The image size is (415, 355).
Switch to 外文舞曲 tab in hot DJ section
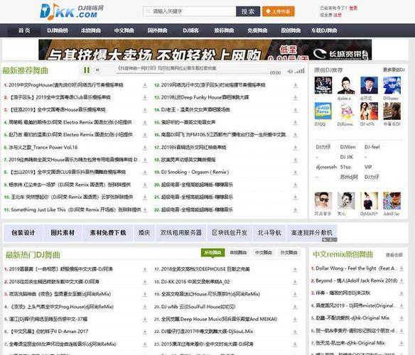289,253
